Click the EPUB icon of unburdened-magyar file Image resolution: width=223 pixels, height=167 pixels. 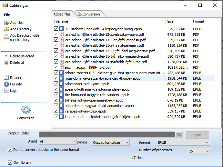(61, 105)
